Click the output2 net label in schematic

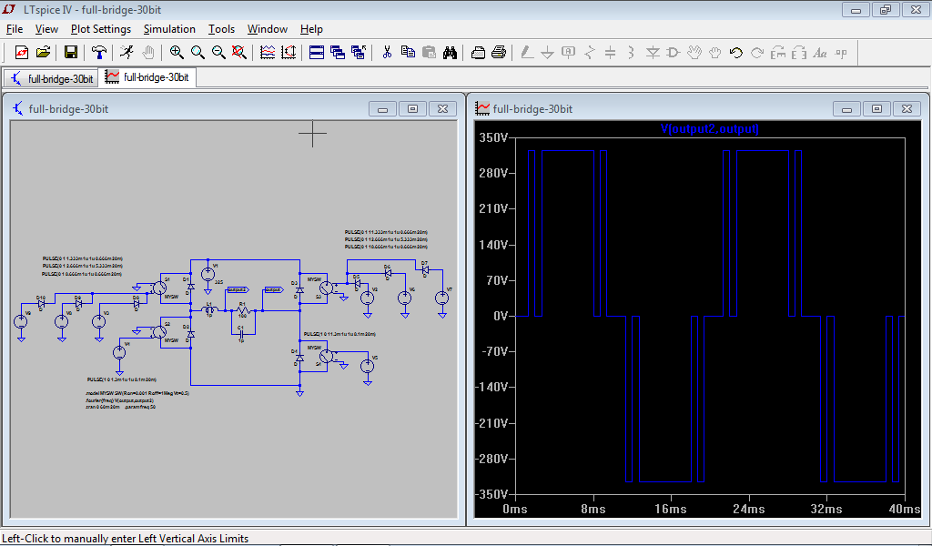coord(238,290)
